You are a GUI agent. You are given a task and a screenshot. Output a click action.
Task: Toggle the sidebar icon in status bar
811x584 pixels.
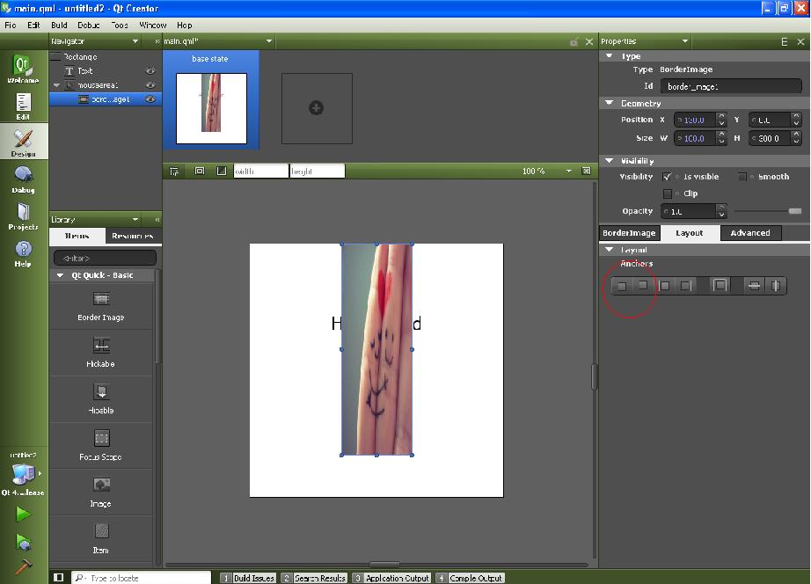(58, 577)
